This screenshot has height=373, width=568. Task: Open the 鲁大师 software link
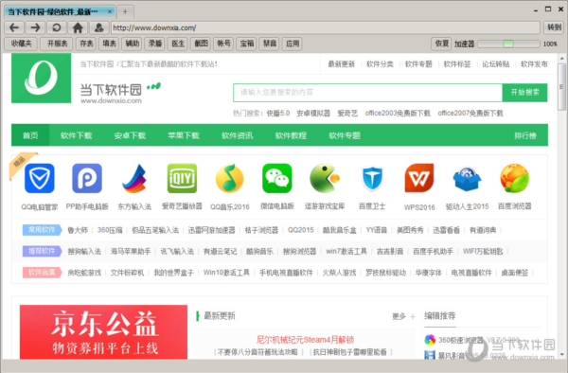click(x=78, y=230)
